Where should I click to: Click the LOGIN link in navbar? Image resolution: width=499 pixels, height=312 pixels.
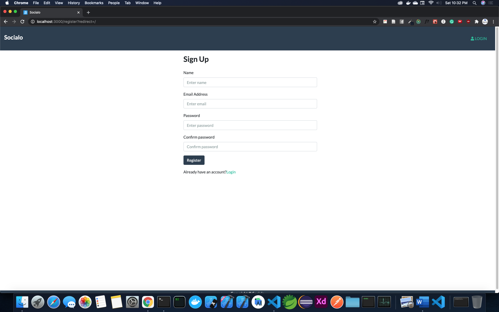coord(478,38)
